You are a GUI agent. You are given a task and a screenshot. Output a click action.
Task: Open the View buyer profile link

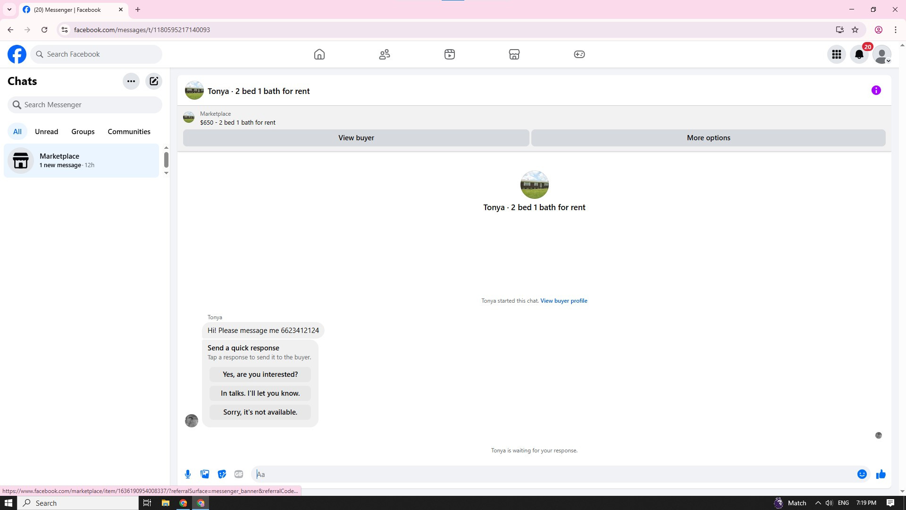563,301
